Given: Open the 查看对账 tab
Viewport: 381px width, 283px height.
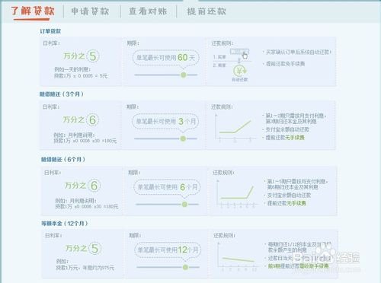Looking at the screenshot, I should point(148,11).
